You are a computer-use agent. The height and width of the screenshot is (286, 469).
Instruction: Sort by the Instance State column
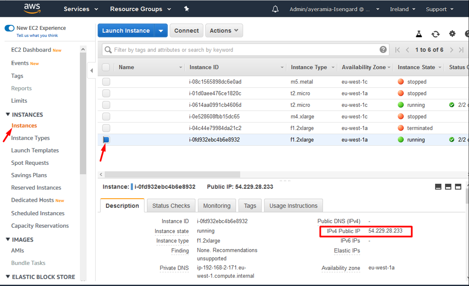(416, 67)
